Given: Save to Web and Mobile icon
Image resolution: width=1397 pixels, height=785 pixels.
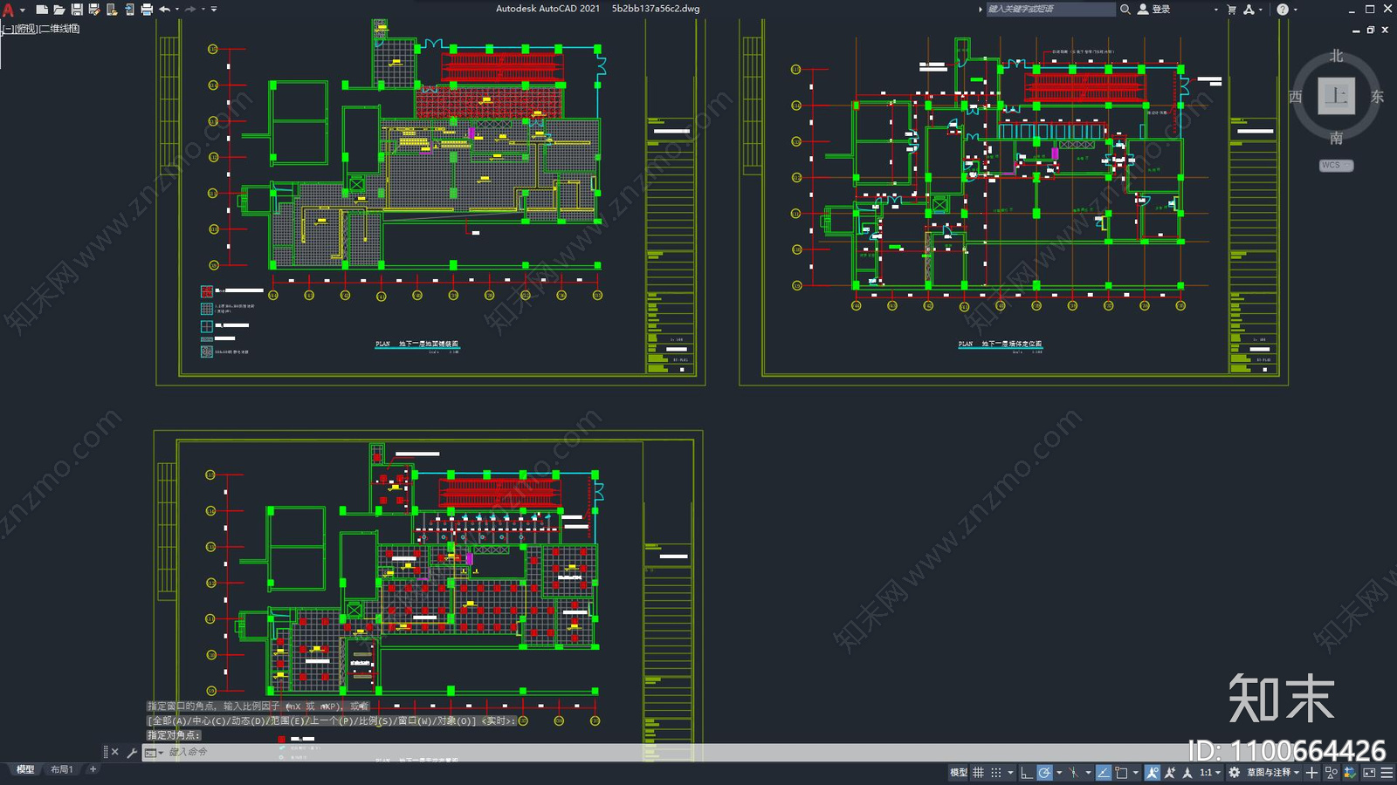Looking at the screenshot, I should pos(129,10).
